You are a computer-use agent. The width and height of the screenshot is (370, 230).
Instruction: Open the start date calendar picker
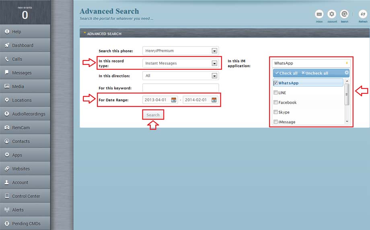coord(174,100)
